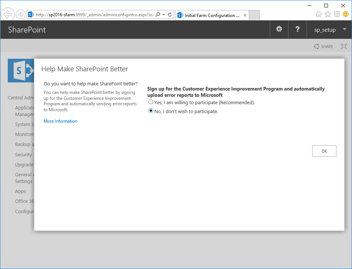Click the browser Home icon
Screen dimensions: 352x269
[318, 14]
